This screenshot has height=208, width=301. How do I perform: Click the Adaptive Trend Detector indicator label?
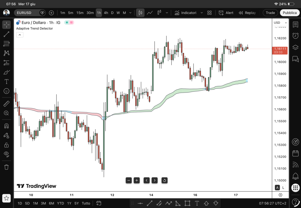click(35, 29)
